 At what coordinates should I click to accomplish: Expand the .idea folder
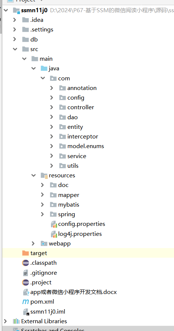click(14, 20)
